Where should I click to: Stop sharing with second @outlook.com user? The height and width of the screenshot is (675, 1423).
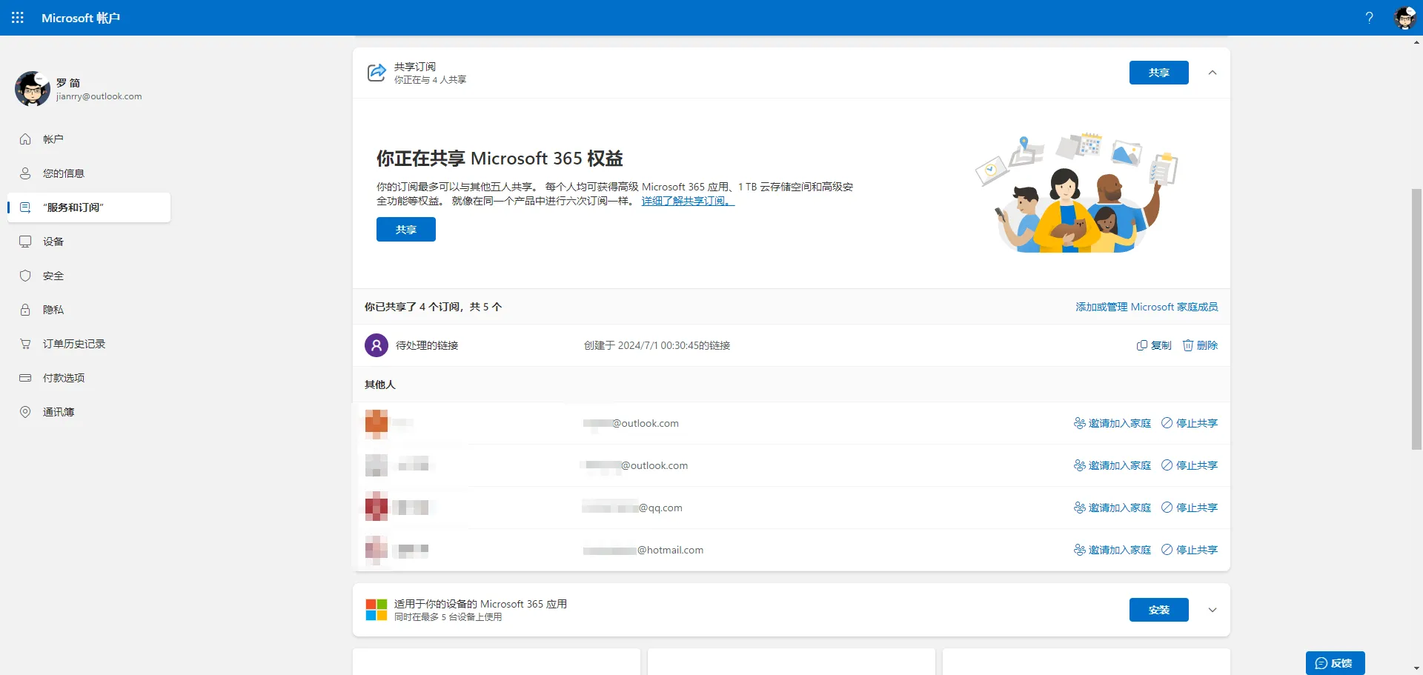coord(1190,465)
